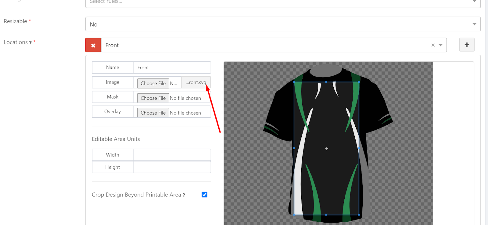This screenshot has height=225, width=488.
Task: Clear the Front selection in Locations field
Action: pos(433,45)
